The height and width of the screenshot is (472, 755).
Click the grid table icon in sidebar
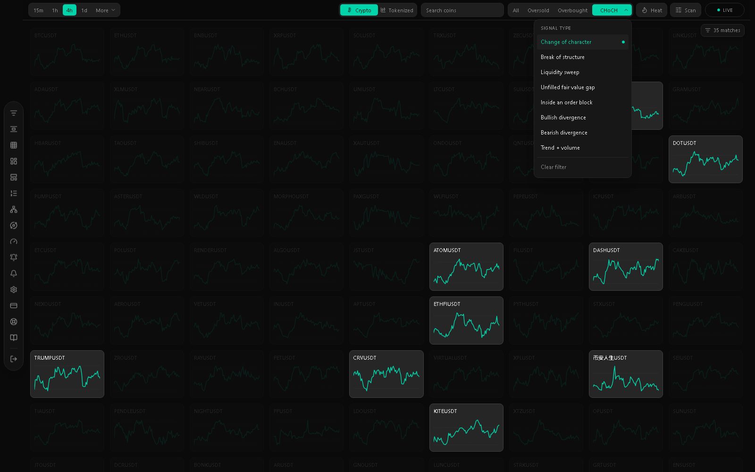14,145
